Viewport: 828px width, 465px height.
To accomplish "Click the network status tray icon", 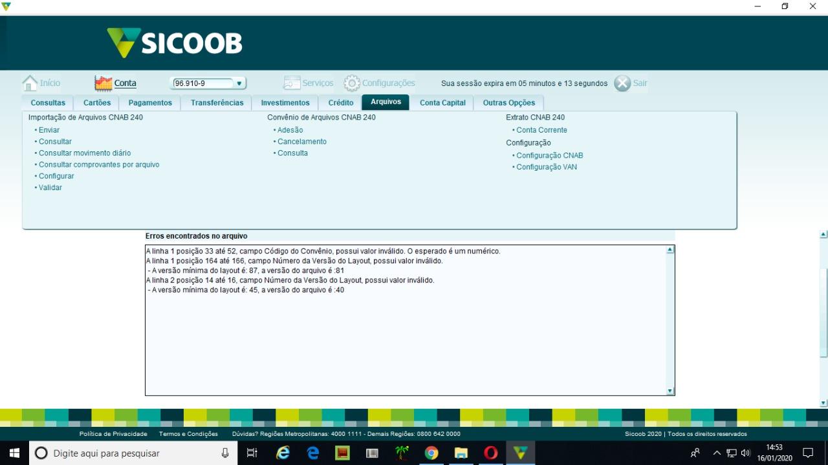I will pos(732,453).
